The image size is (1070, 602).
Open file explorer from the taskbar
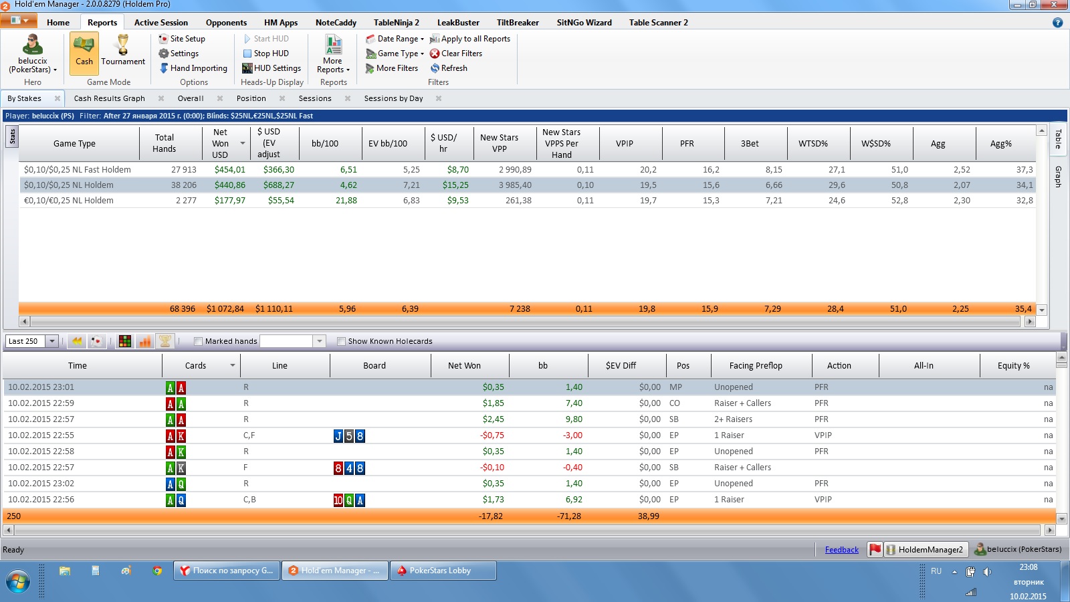coord(65,571)
